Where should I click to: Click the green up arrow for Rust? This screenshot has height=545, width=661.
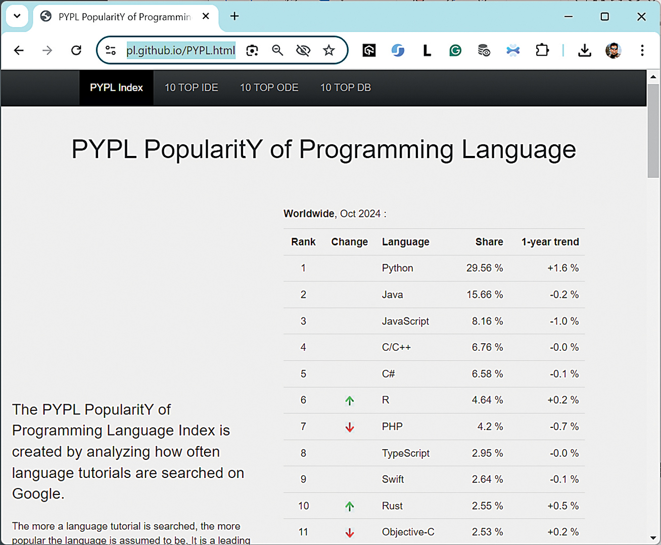[x=349, y=506]
